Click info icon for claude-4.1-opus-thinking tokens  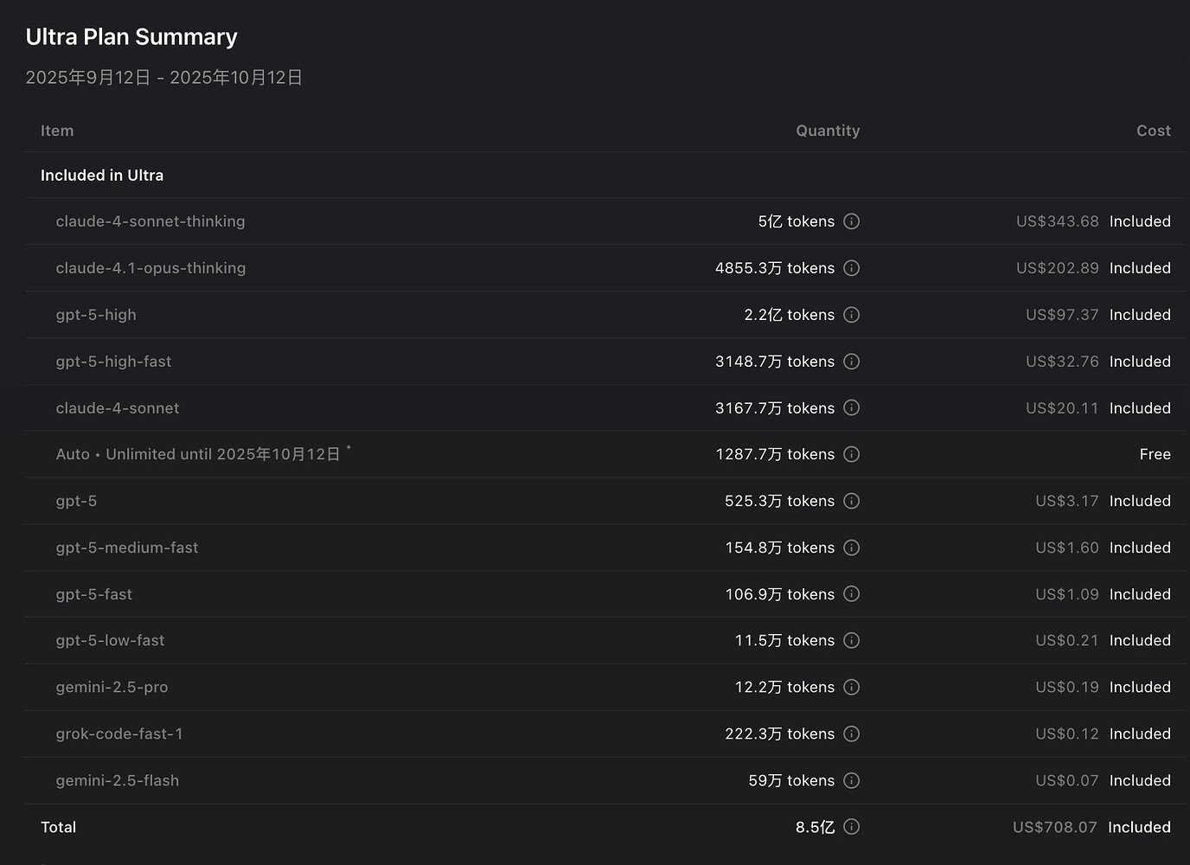coord(852,268)
